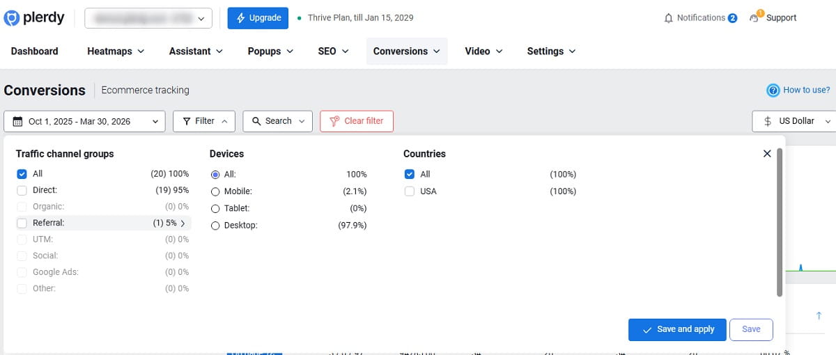Click Save and apply button

click(x=677, y=329)
